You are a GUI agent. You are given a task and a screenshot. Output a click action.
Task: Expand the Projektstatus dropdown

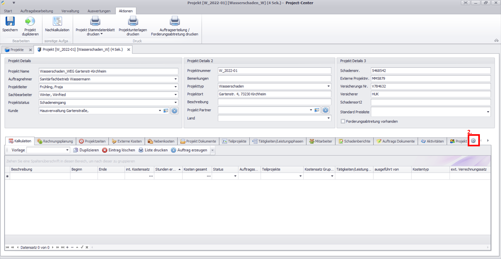pyautogui.click(x=176, y=103)
